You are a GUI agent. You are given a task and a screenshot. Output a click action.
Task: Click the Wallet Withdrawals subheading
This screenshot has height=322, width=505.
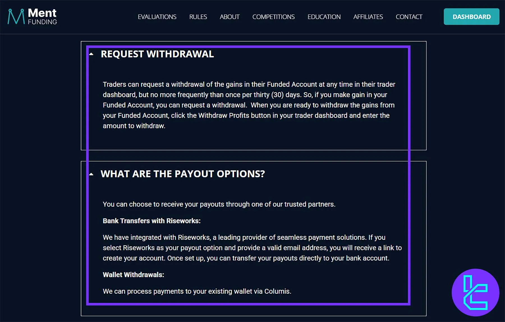[x=133, y=275]
